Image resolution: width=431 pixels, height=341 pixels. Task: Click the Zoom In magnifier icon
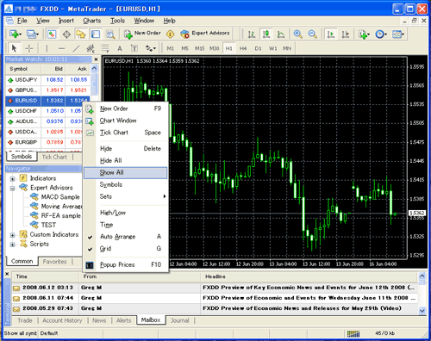297,34
